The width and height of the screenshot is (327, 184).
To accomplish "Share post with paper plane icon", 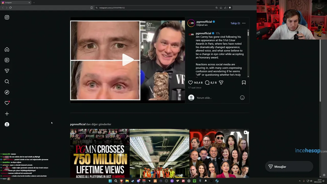I will point(221,83).
